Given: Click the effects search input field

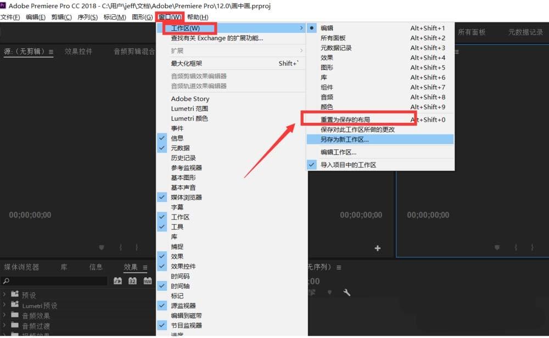Looking at the screenshot, I should pyautogui.click(x=55, y=280).
